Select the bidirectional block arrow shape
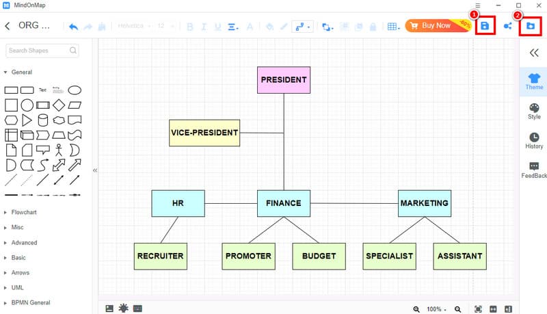 pos(59,165)
